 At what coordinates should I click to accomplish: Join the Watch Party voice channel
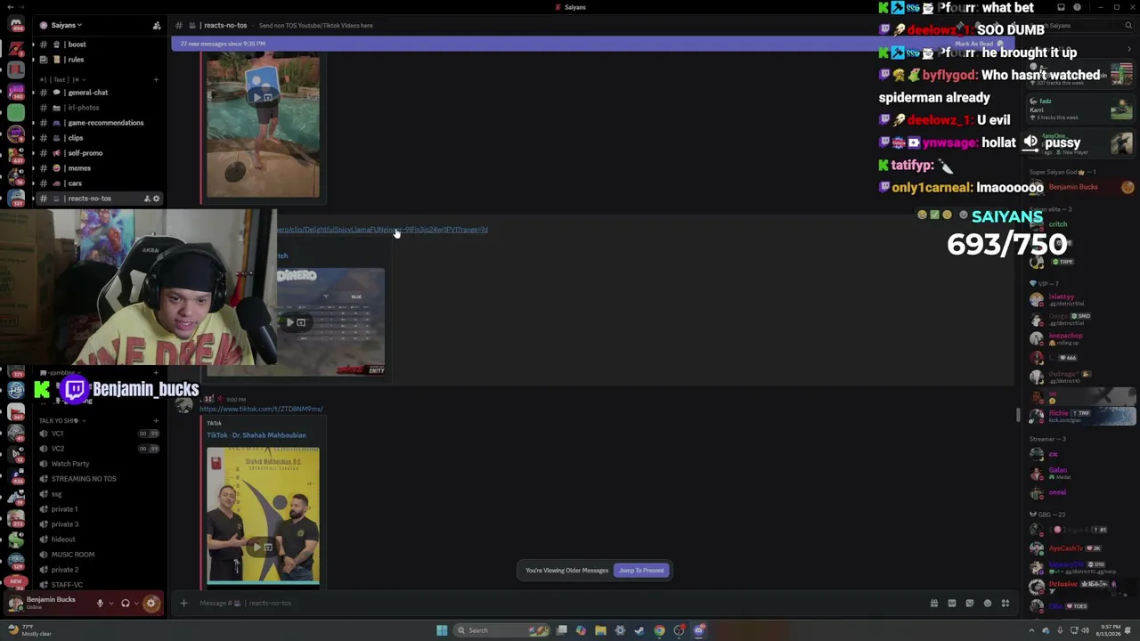pos(98,464)
